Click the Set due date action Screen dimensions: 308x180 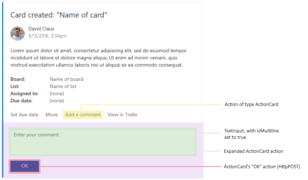(x=24, y=115)
